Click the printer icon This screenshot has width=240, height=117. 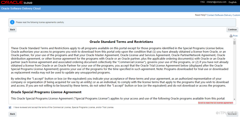click(x=231, y=36)
